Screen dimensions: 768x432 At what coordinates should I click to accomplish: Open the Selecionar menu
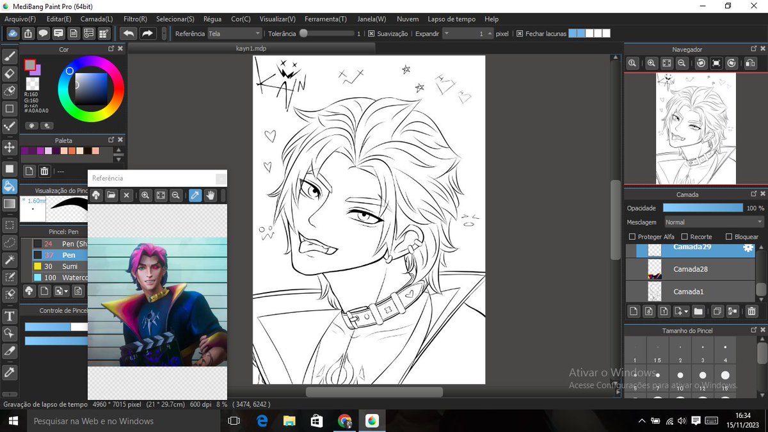175,19
